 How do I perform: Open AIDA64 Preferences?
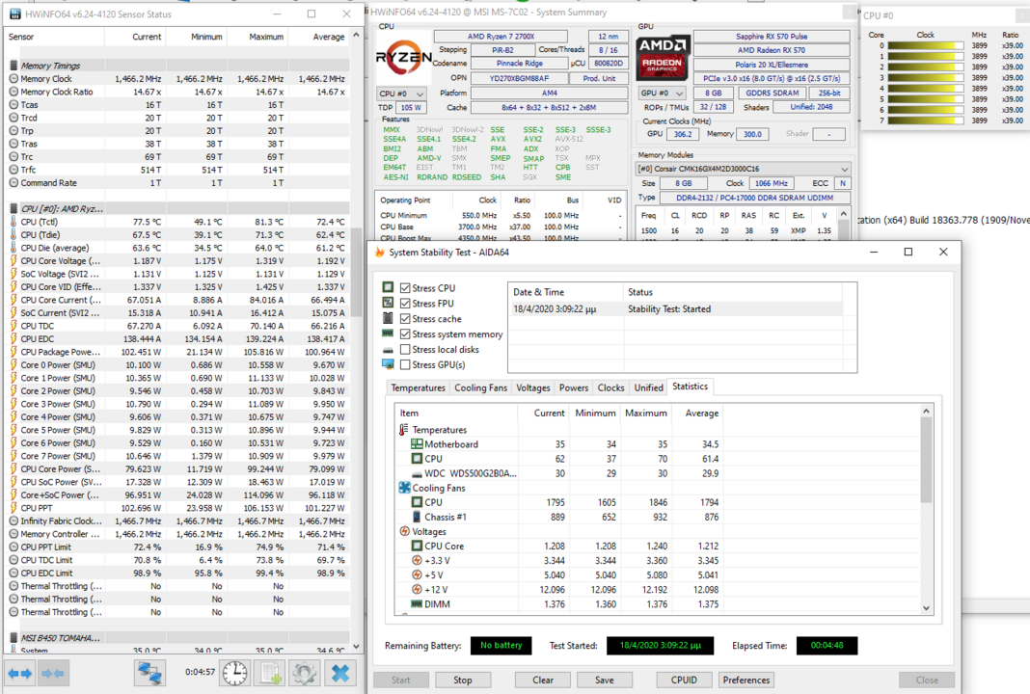pyautogui.click(x=746, y=680)
